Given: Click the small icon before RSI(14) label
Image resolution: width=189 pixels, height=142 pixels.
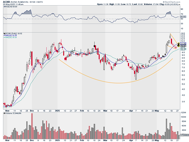Looking at the screenshot, I should [4, 7].
